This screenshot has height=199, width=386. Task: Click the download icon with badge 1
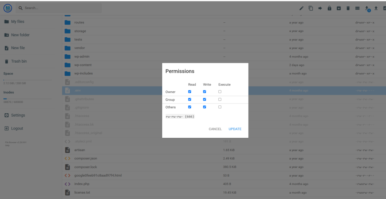367,9
